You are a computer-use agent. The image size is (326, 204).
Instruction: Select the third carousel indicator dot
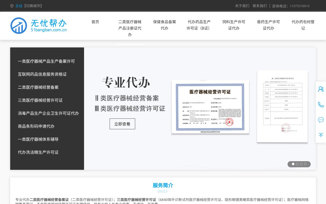(301, 164)
